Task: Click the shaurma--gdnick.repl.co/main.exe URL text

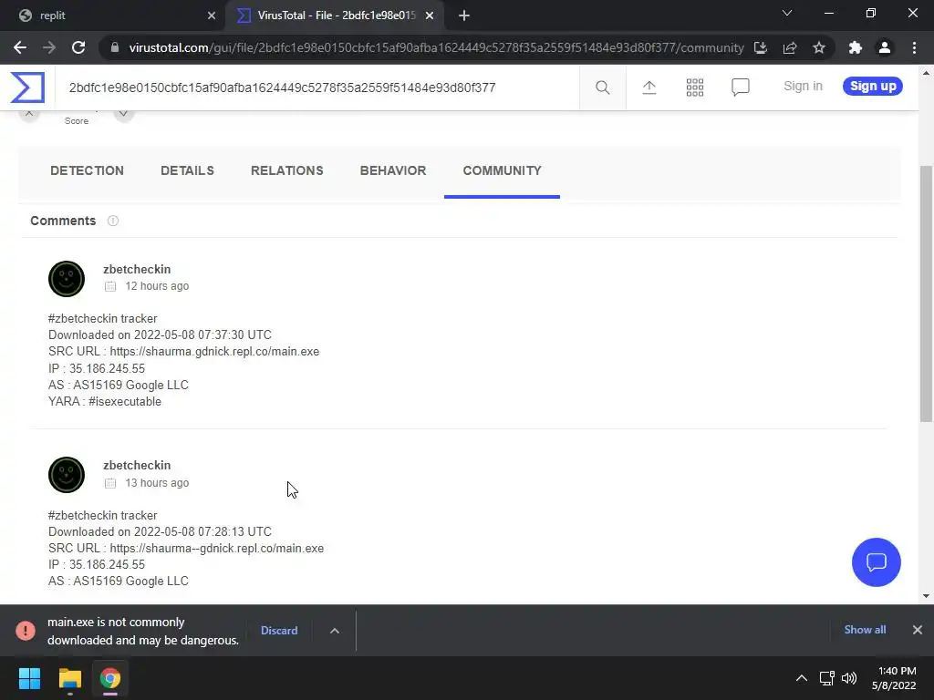Action: pyautogui.click(x=217, y=549)
